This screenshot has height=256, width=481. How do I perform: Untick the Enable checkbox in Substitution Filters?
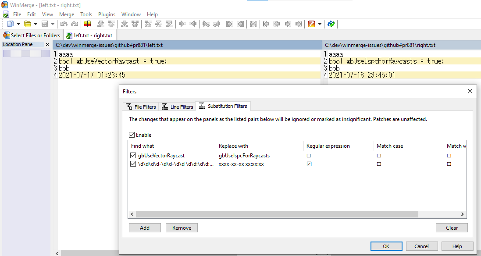[132, 135]
